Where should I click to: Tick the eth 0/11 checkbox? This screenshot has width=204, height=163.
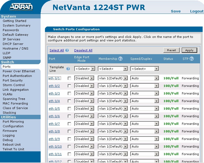coord(69,154)
